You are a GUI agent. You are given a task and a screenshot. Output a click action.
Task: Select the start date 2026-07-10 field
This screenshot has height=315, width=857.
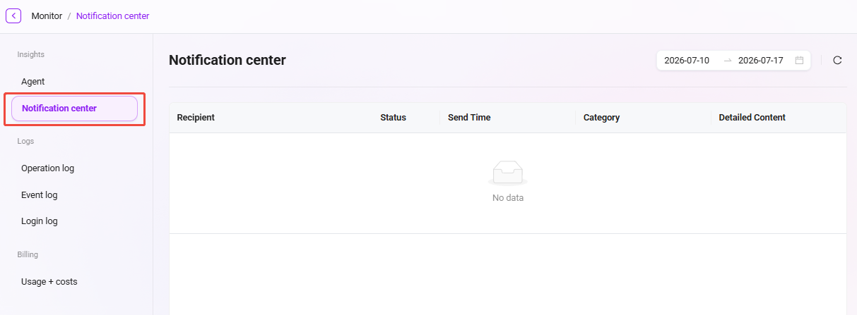pos(687,61)
